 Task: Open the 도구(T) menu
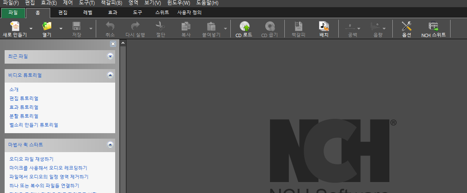(86, 3)
